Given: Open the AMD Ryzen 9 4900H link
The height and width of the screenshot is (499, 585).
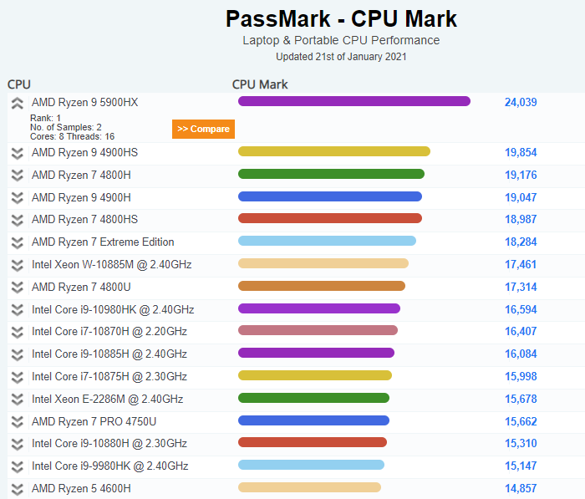Looking at the screenshot, I should [81, 197].
